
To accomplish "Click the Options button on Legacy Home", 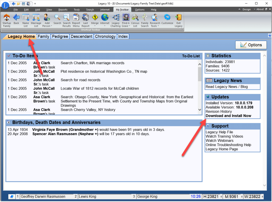I will (251, 45).
